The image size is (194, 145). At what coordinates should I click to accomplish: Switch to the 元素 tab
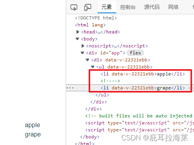click(x=107, y=7)
